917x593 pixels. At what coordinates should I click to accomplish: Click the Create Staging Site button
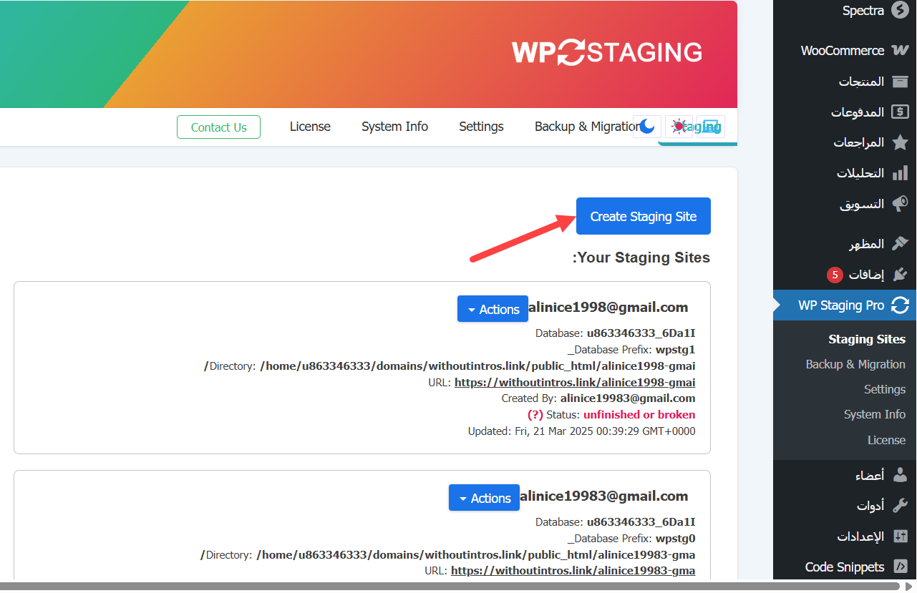pyautogui.click(x=643, y=216)
